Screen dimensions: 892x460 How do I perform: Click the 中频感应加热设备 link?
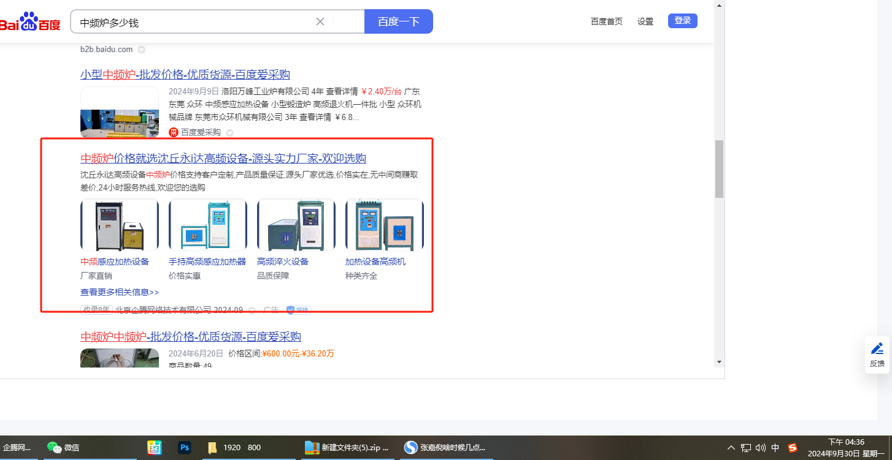coord(115,262)
